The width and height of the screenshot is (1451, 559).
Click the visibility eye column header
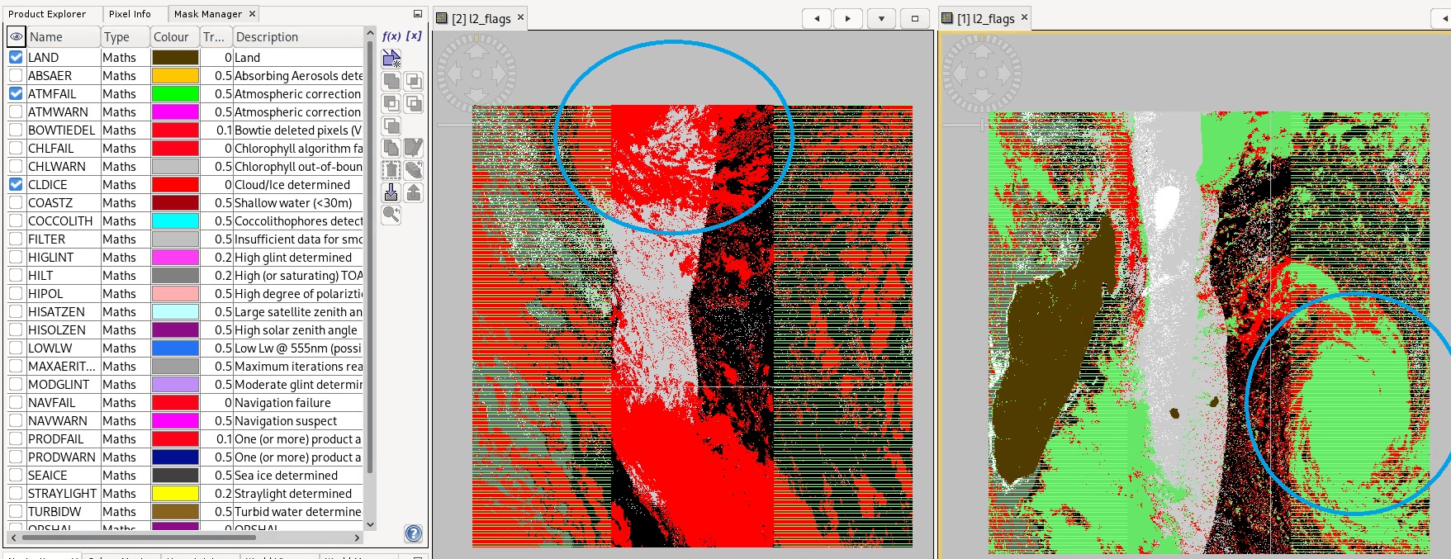tap(16, 36)
